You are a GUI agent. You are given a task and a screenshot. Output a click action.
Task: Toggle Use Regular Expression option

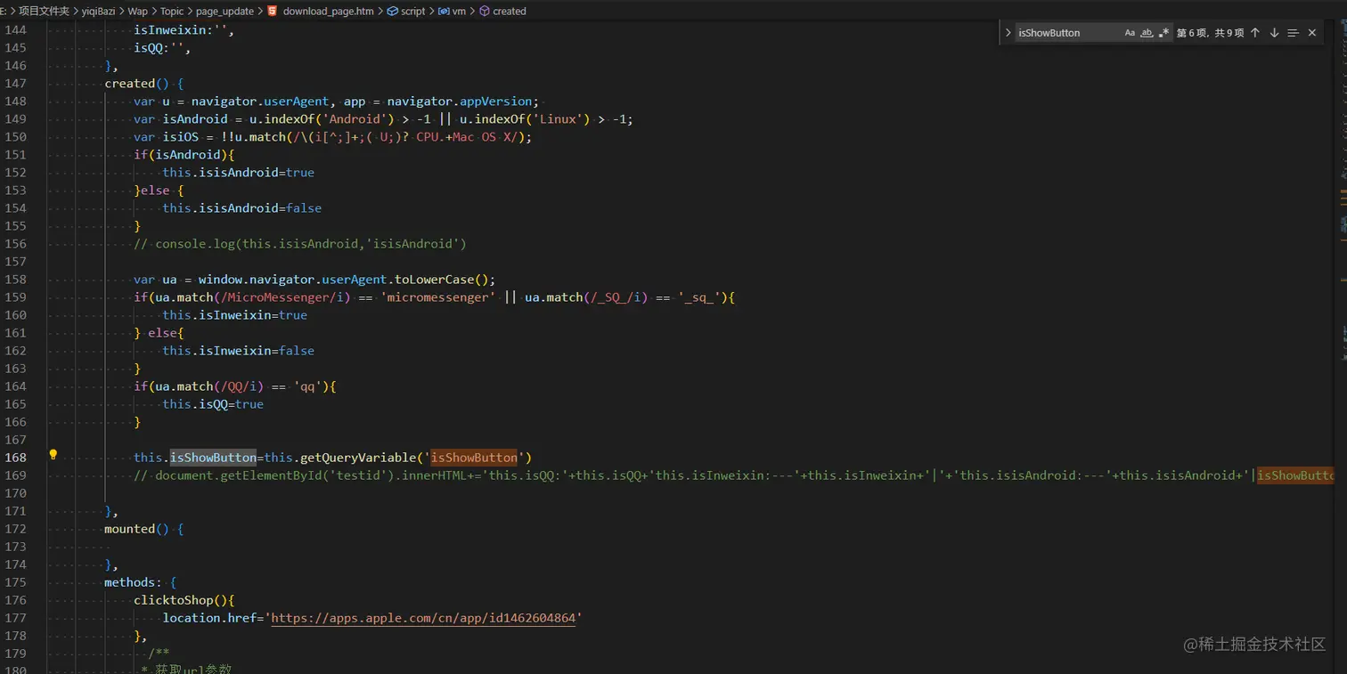[1163, 33]
